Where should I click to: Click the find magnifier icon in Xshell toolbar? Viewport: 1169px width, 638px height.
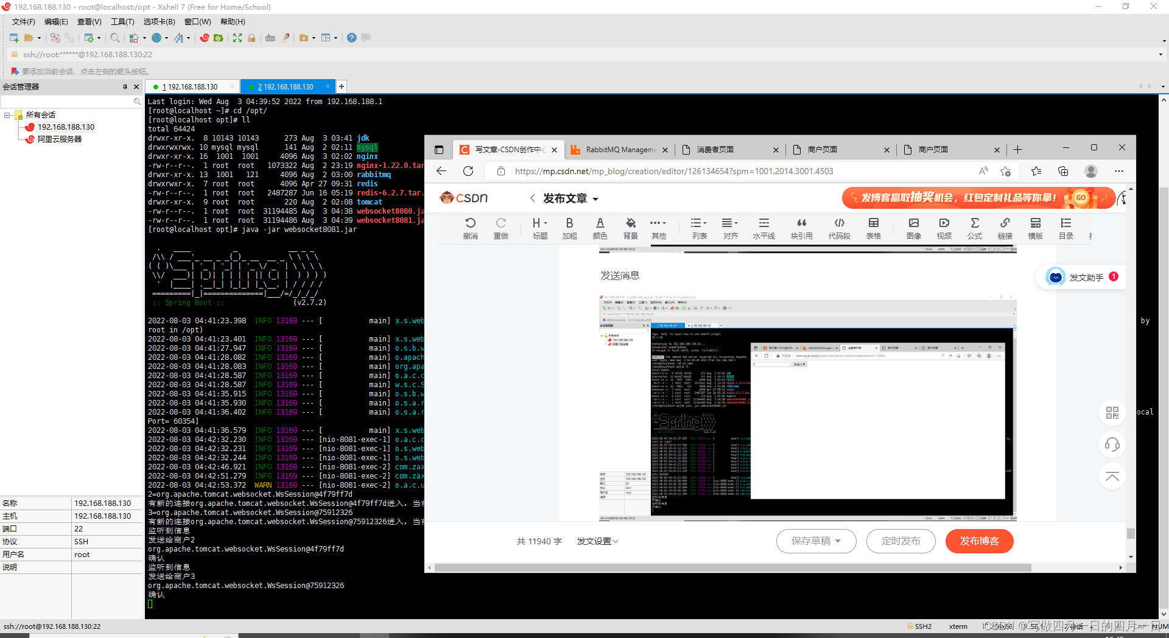tap(115, 38)
